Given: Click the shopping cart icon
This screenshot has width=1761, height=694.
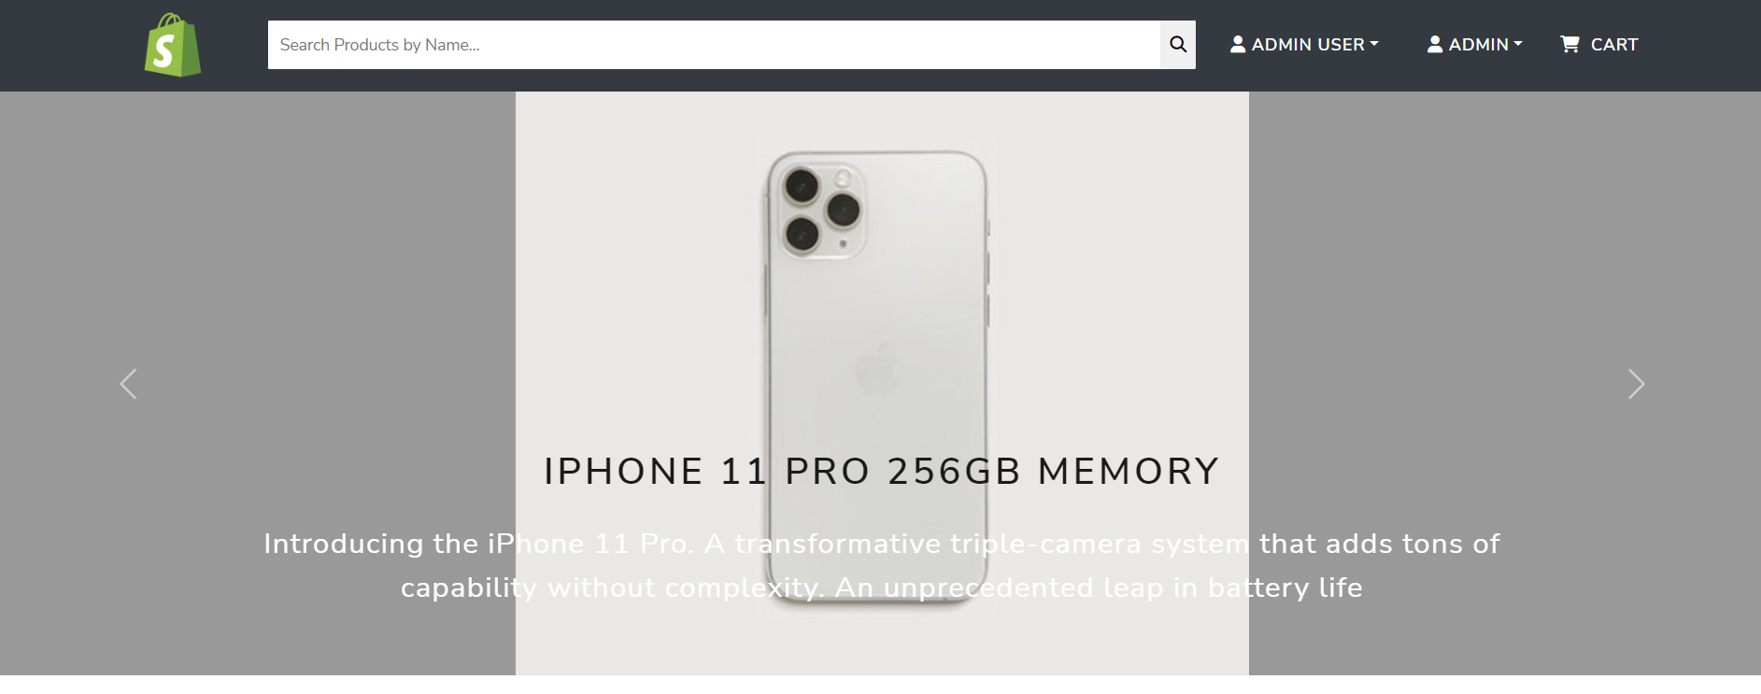Looking at the screenshot, I should [1569, 44].
